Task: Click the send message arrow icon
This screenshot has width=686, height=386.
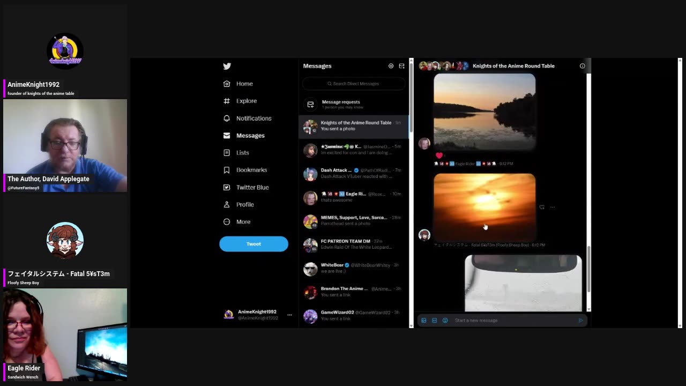Action: click(x=580, y=320)
